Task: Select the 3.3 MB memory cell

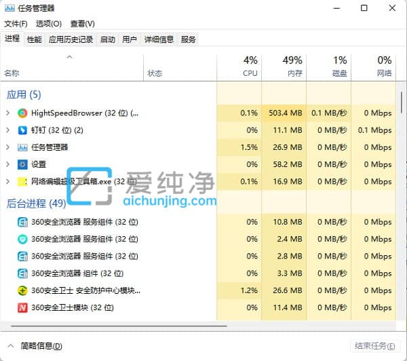Action: (284, 273)
